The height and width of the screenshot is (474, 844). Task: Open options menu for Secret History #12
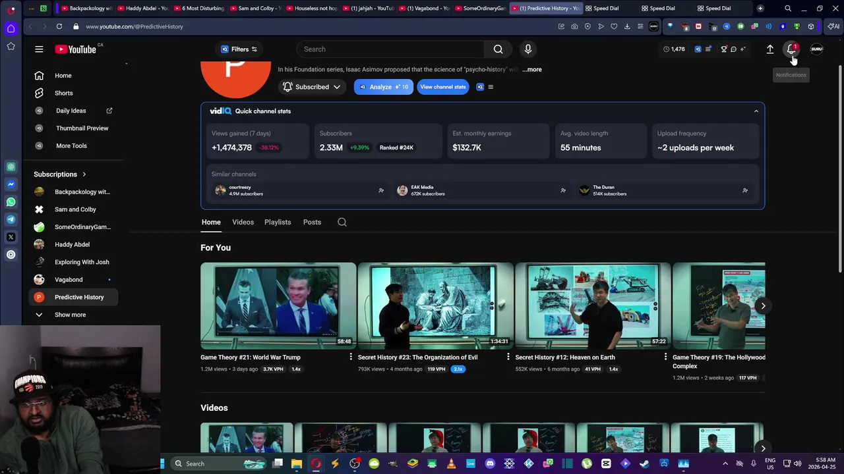665,357
